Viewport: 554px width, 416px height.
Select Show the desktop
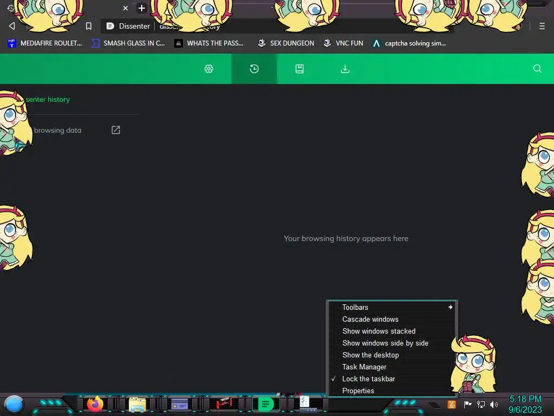tap(392, 355)
